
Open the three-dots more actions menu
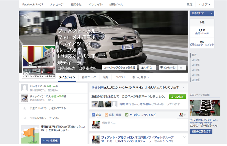[x=182, y=68]
